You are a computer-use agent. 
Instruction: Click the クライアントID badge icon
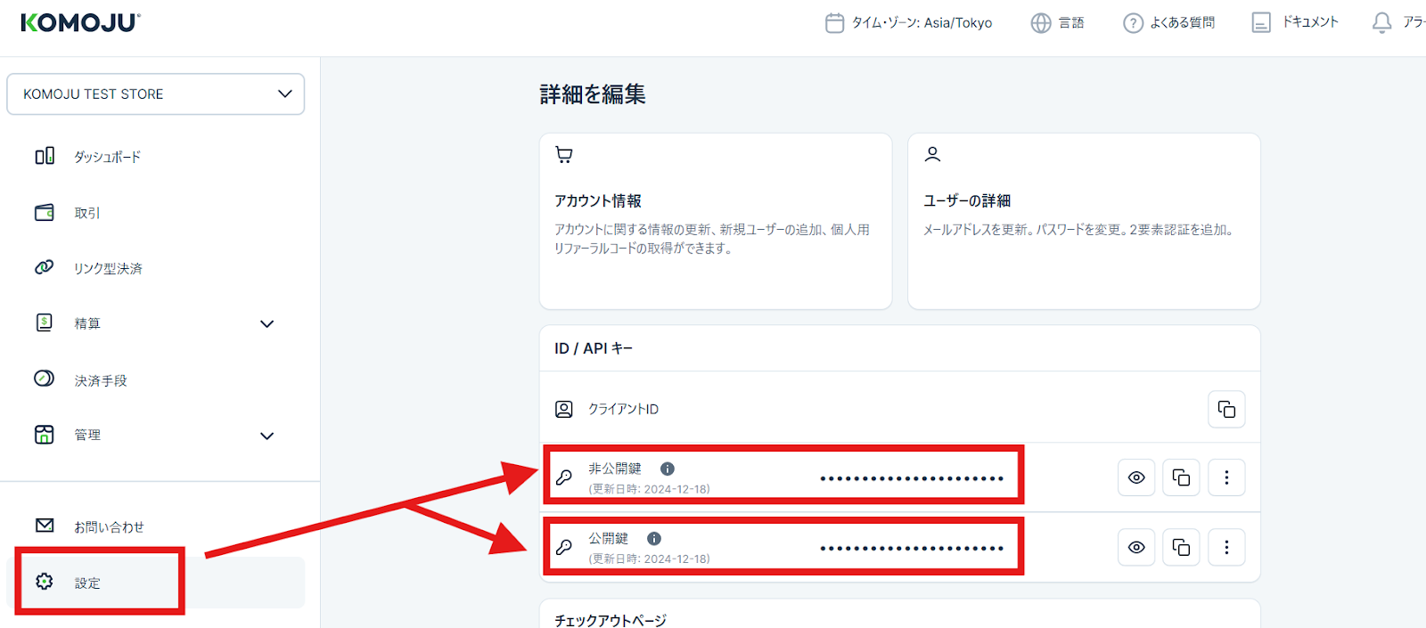pos(564,409)
